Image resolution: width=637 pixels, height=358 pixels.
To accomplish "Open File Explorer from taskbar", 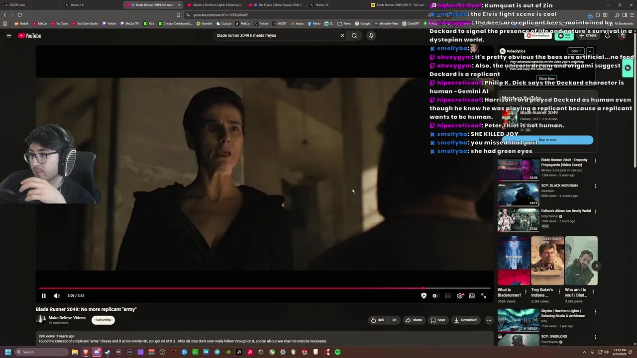I will (75, 352).
